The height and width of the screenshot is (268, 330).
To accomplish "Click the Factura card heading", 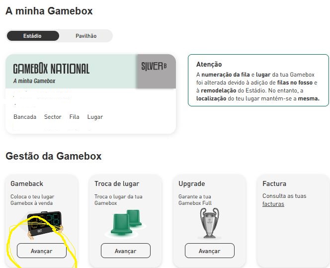I will tap(274, 183).
